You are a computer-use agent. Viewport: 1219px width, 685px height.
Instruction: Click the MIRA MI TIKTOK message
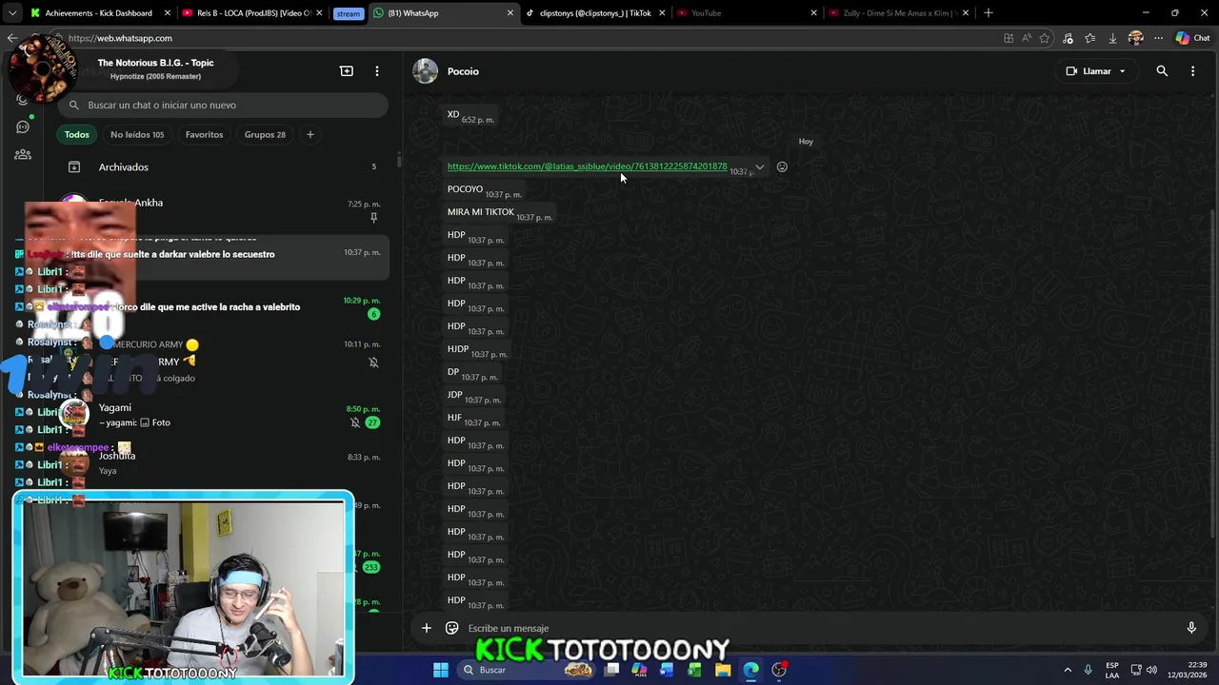point(481,212)
